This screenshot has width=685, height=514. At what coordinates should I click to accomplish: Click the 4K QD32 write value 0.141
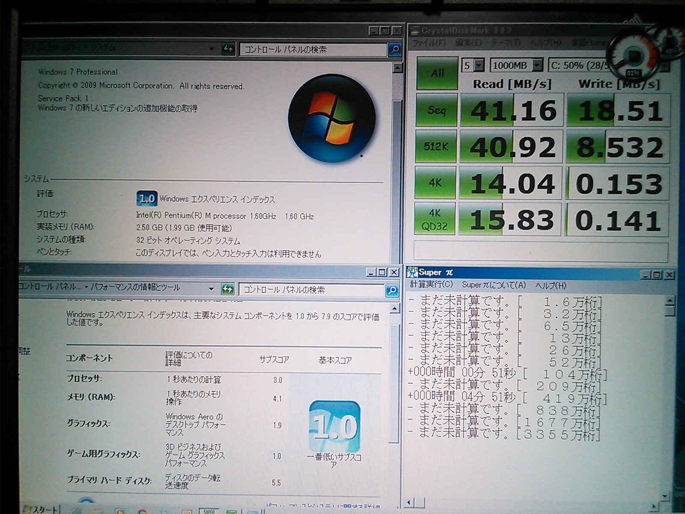pyautogui.click(x=616, y=220)
